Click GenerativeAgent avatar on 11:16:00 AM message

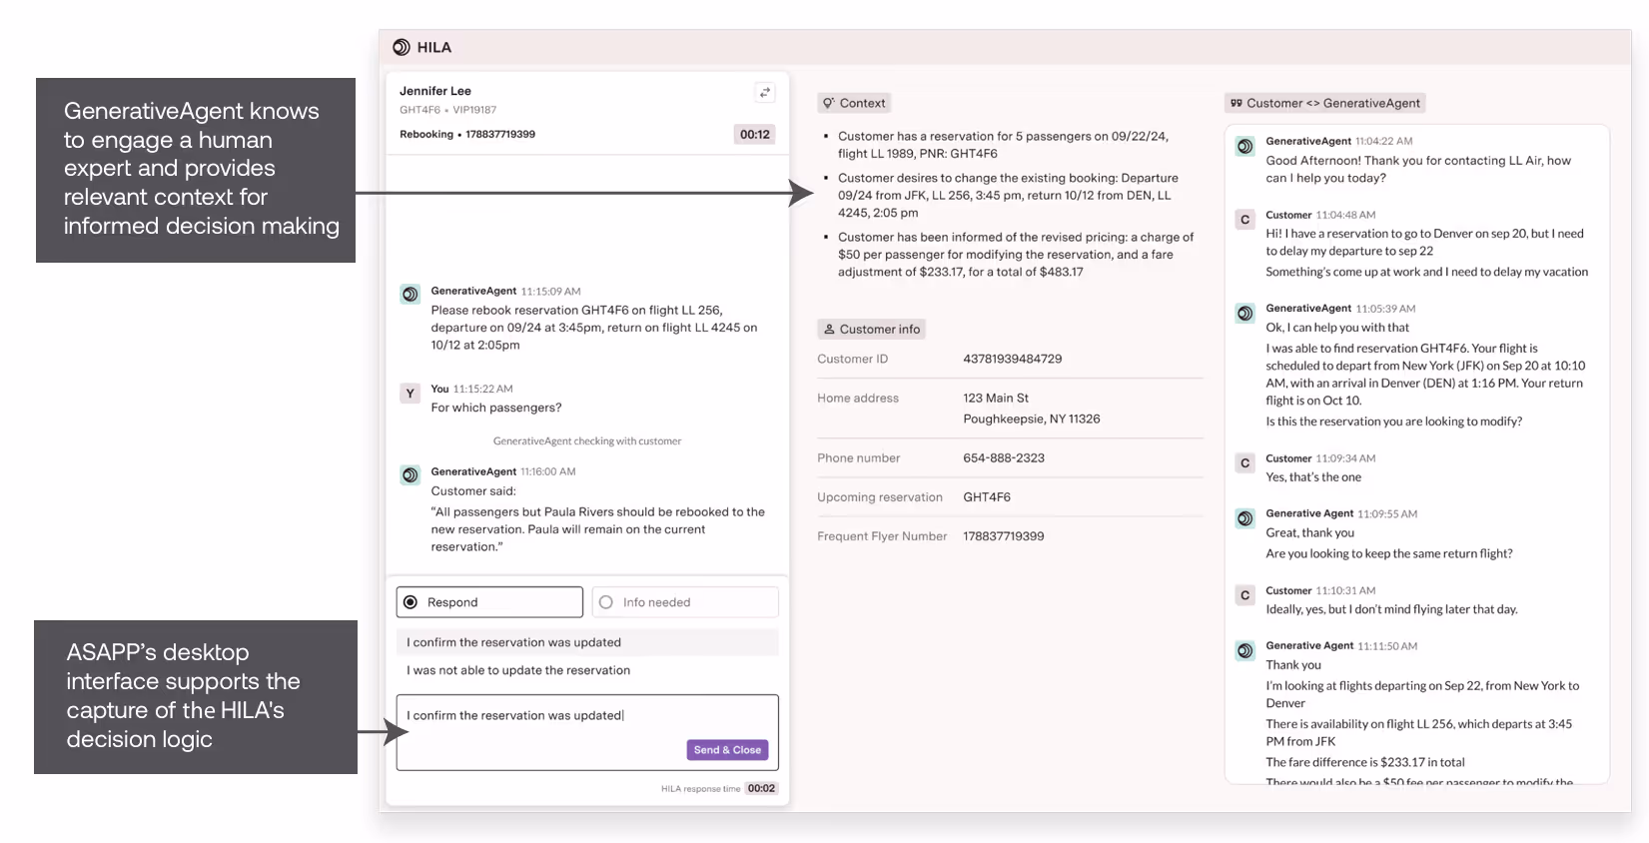point(411,475)
